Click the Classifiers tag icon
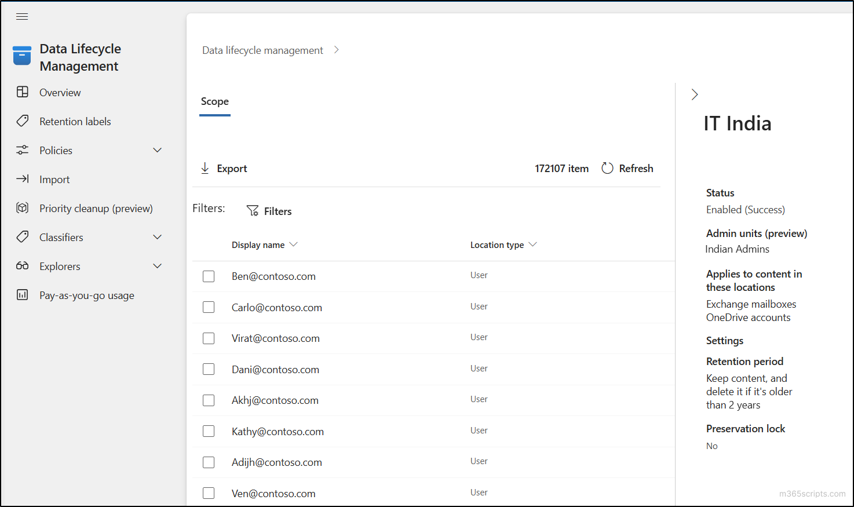This screenshot has width=854, height=507. (23, 237)
